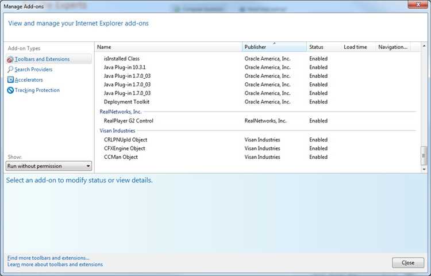
Task: Select the RealPlayer G2 Control add-on
Action: click(x=129, y=121)
